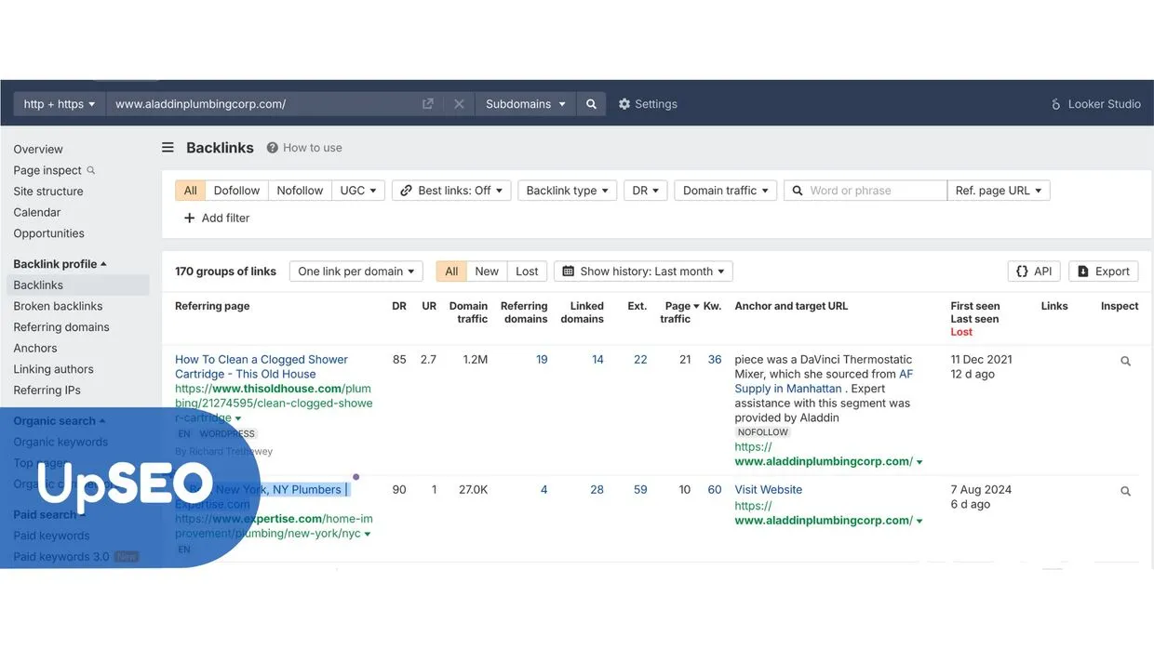This screenshot has width=1154, height=649.
Task: Show only Lost links
Action: [x=527, y=271]
